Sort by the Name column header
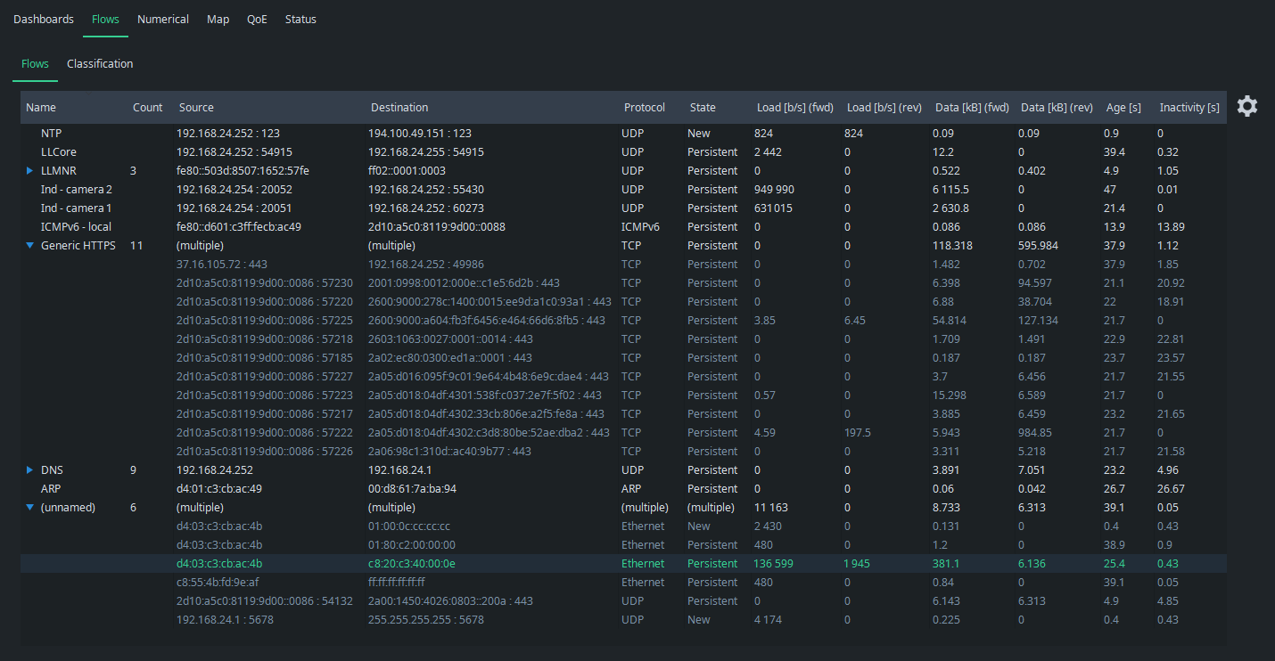Viewport: 1275px width, 661px height. (41, 108)
